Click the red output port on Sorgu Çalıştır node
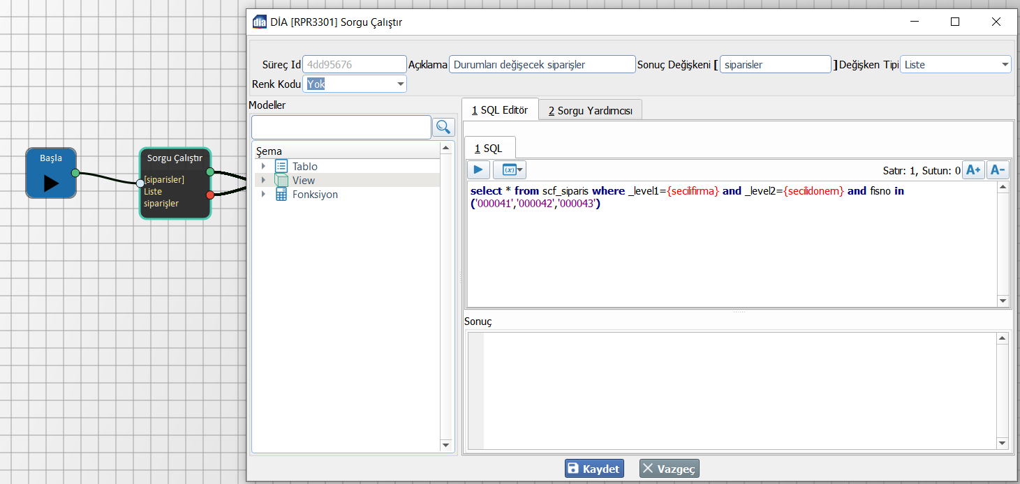 click(210, 195)
